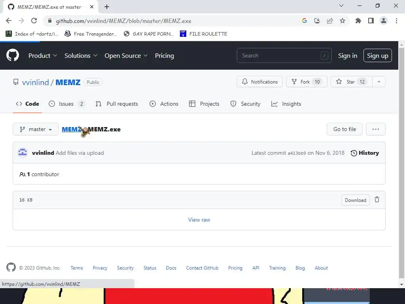Click the Sign in link
This screenshot has width=405, height=304.
coord(348,55)
